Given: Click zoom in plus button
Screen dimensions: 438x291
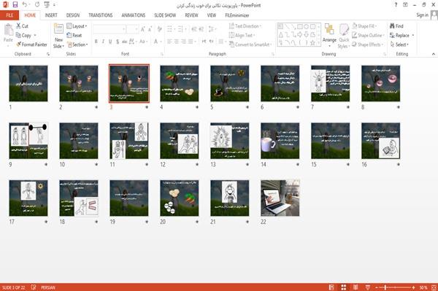Looking at the screenshot, I should click(413, 287).
